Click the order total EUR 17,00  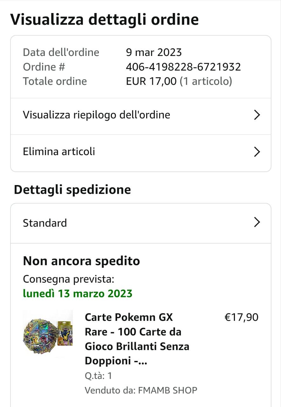tap(151, 81)
